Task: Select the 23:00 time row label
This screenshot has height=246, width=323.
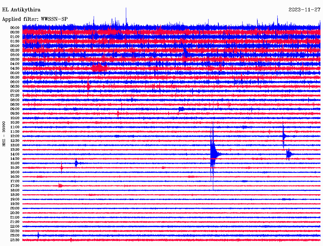Action: 15,236
